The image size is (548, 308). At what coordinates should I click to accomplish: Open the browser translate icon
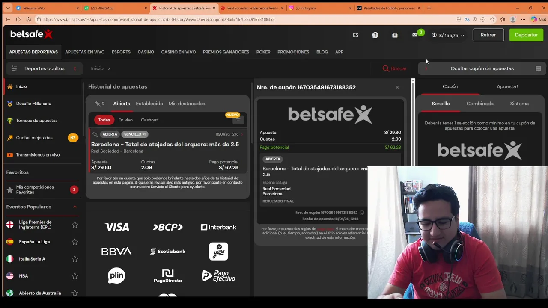click(x=467, y=19)
